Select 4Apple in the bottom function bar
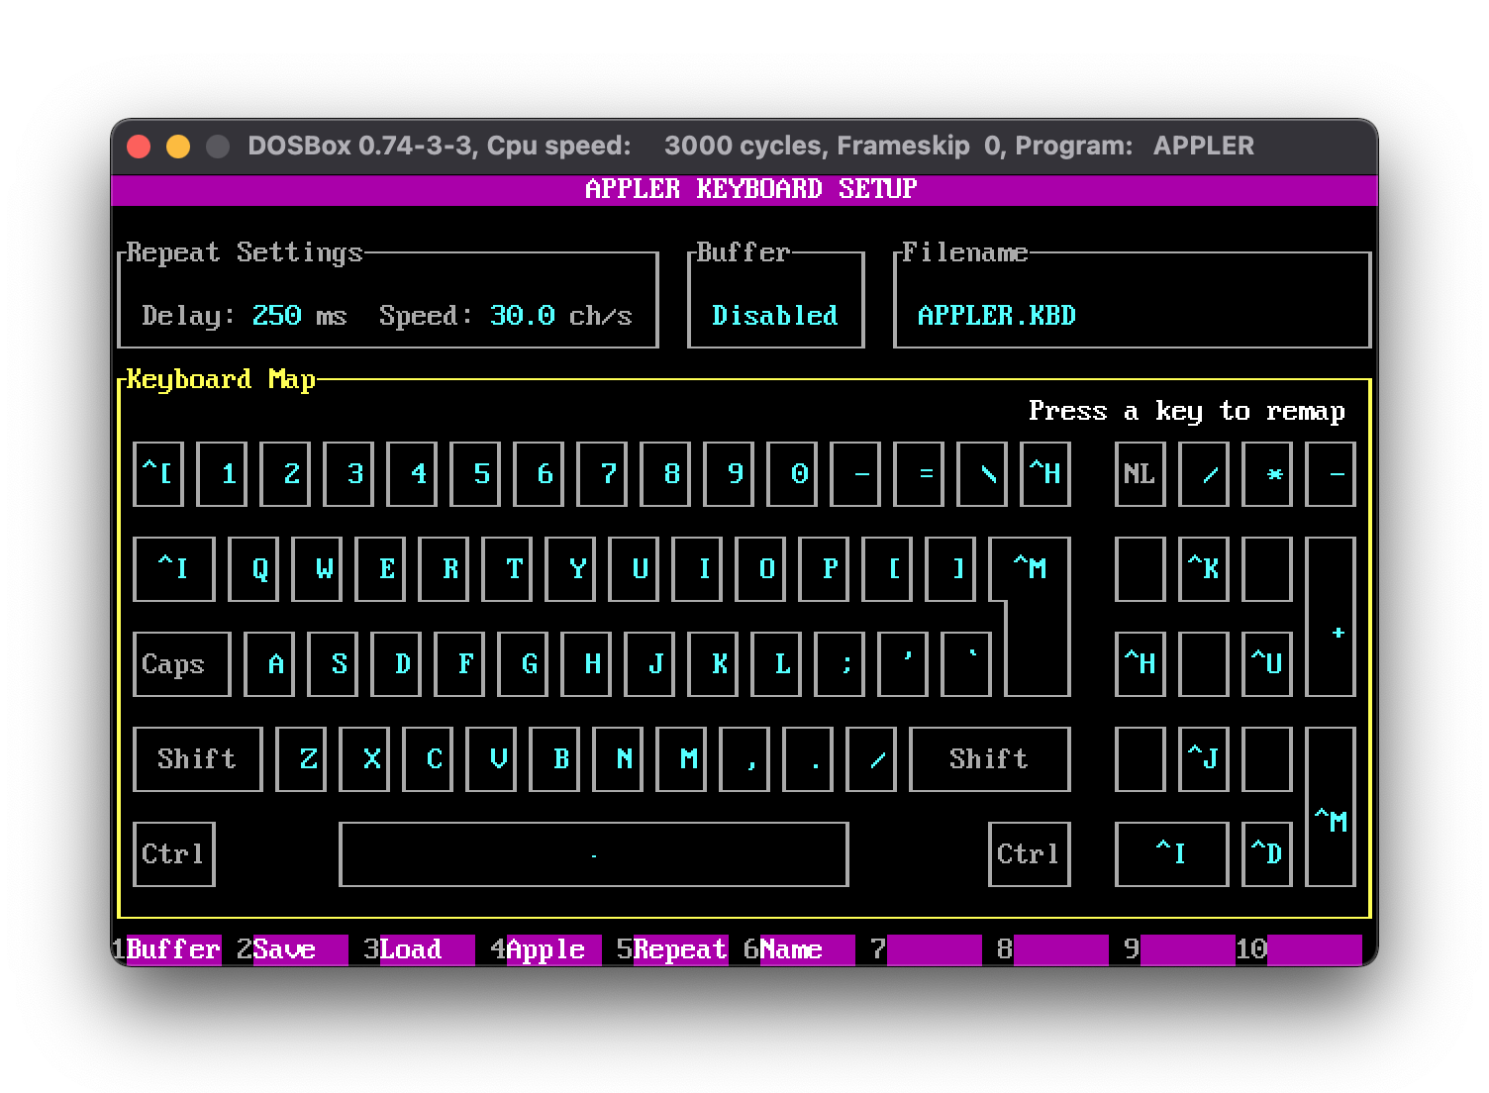This screenshot has width=1489, height=1093. pyautogui.click(x=546, y=949)
